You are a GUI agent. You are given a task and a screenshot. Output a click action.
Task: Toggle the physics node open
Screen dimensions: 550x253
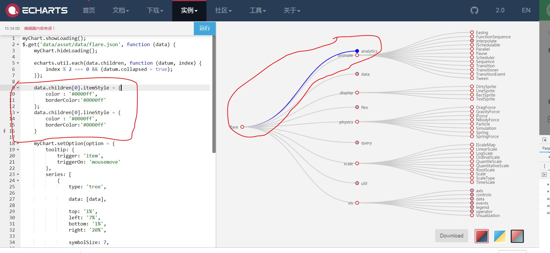357,122
